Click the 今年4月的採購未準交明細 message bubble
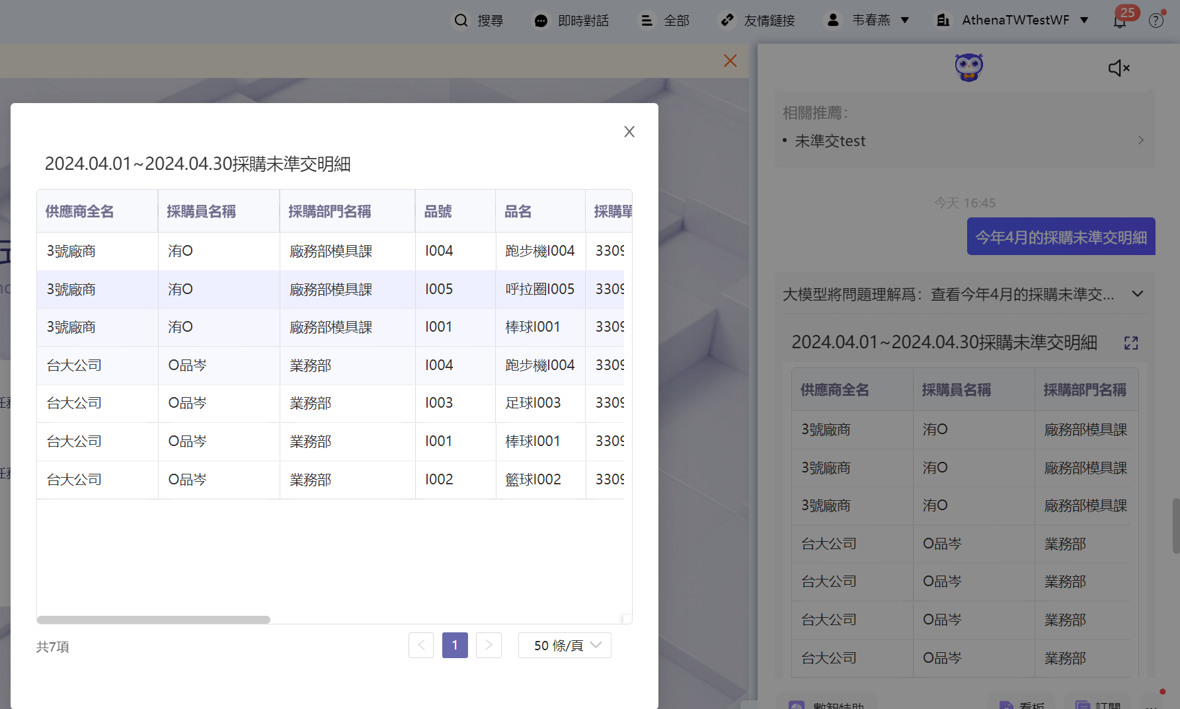 1061,237
